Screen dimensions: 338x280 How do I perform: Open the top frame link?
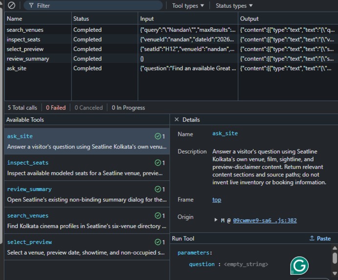[217, 200]
